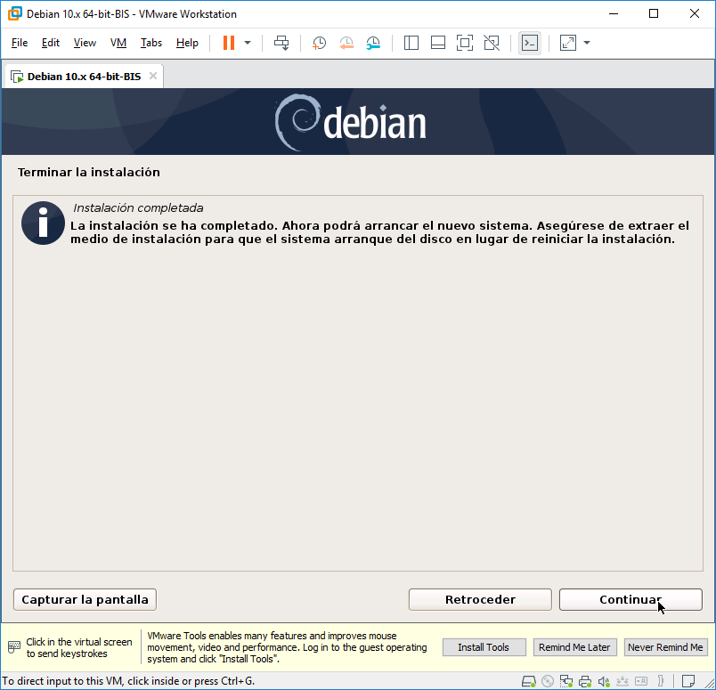Close the Debian 10.x 64-bit-BIS tab

point(153,76)
